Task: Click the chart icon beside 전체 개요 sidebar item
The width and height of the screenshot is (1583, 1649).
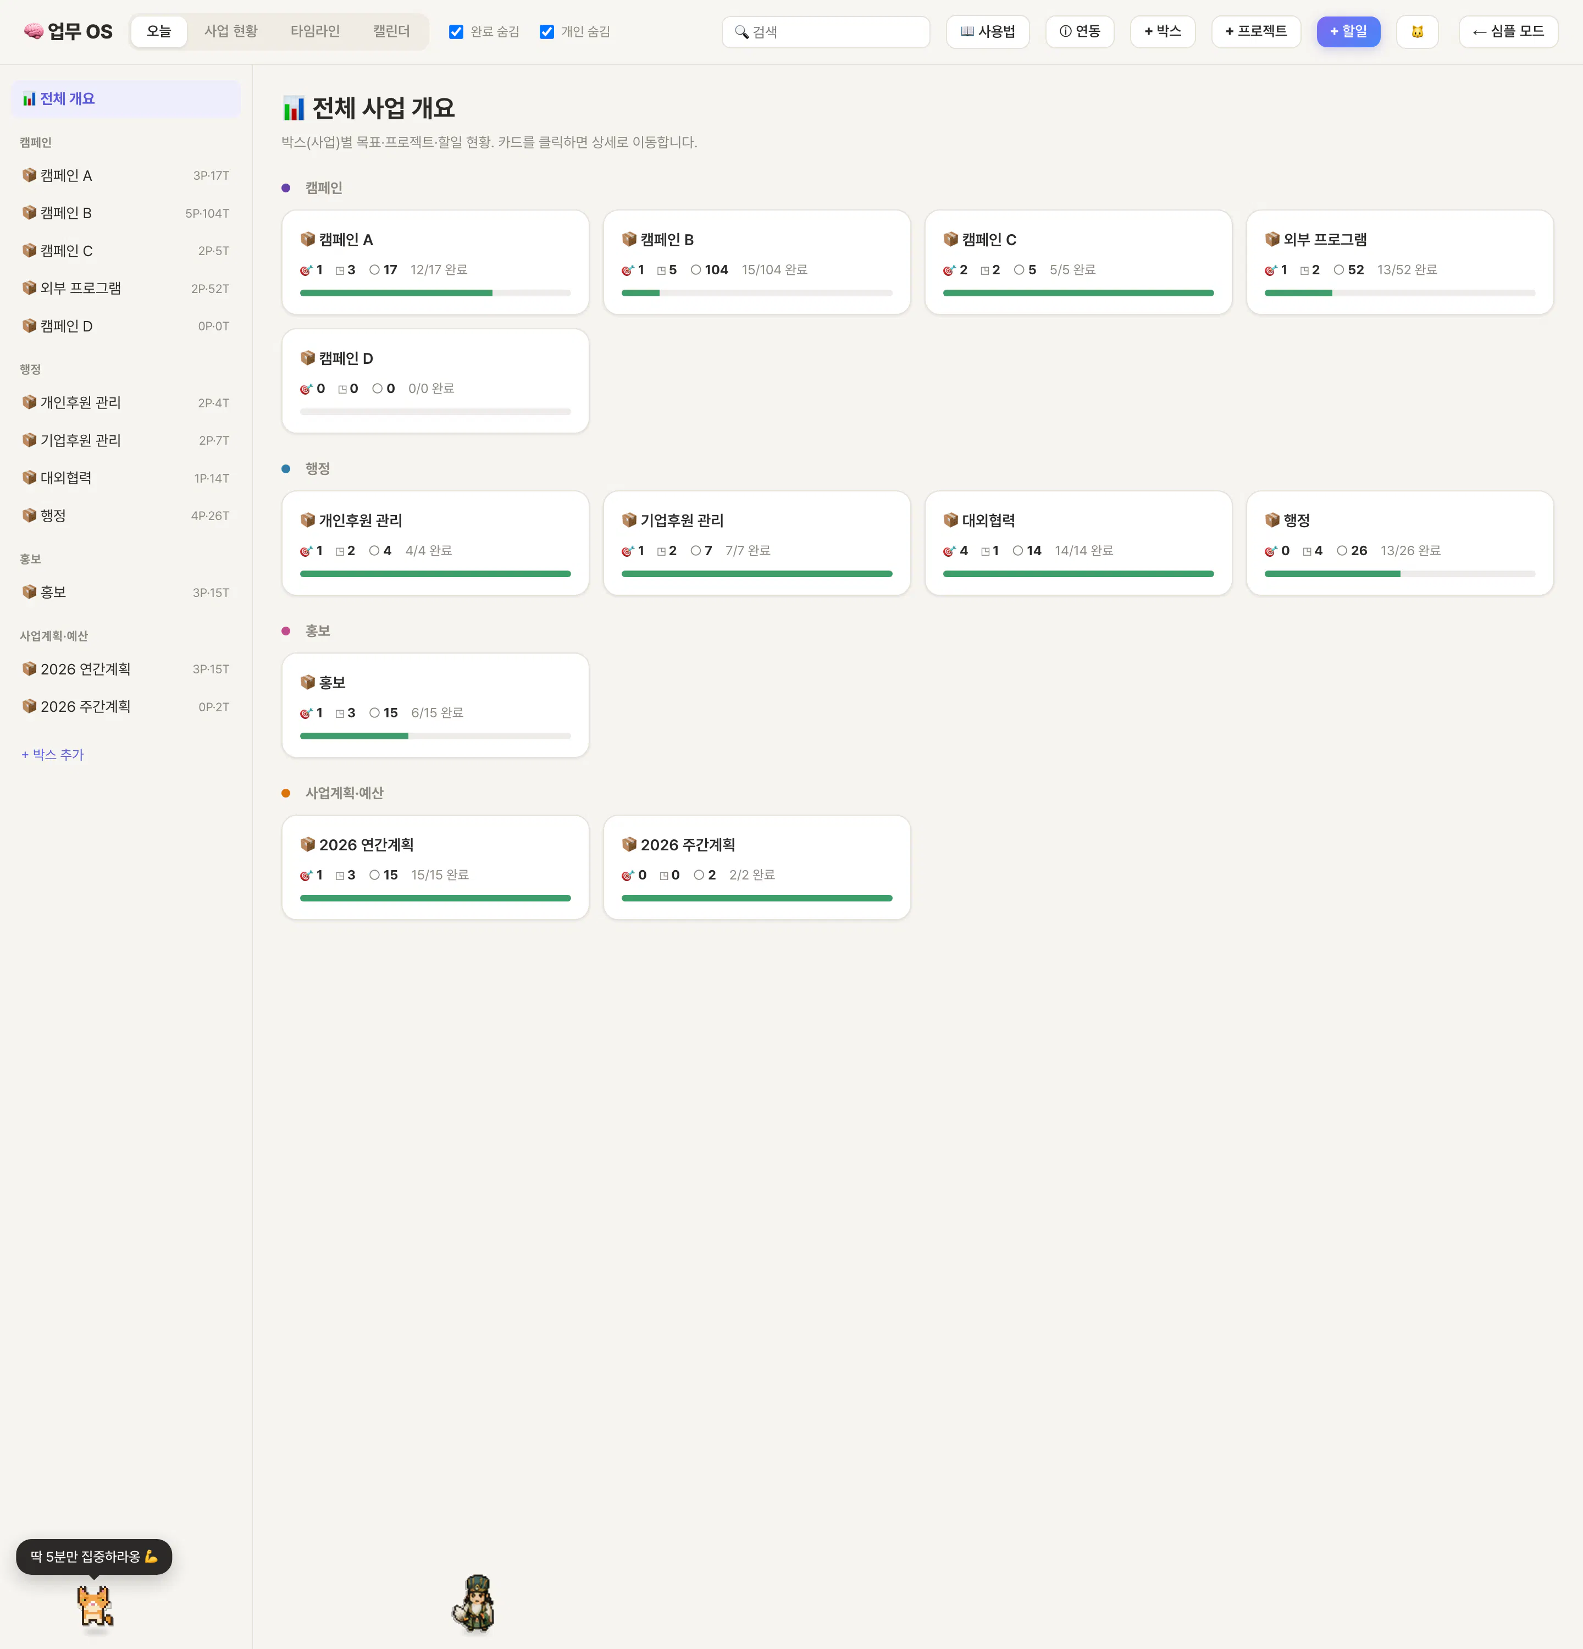Action: [30, 98]
